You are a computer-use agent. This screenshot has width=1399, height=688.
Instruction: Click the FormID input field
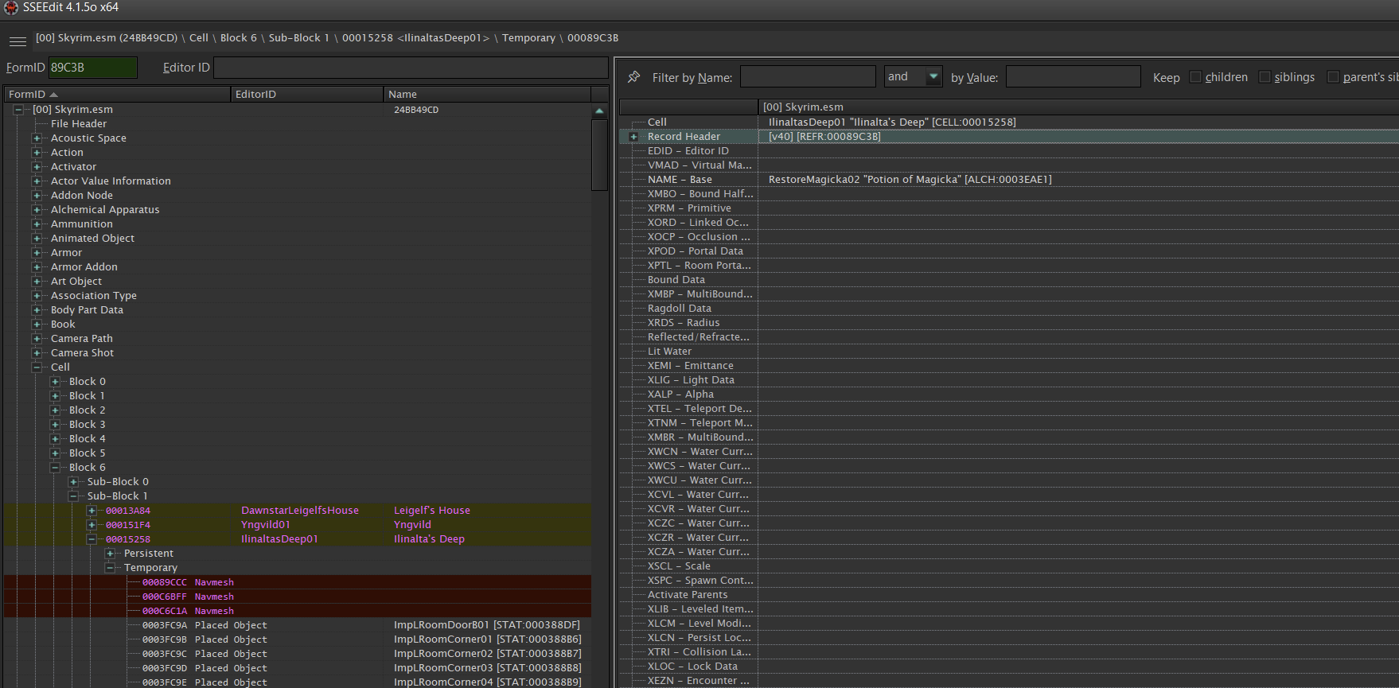92,68
